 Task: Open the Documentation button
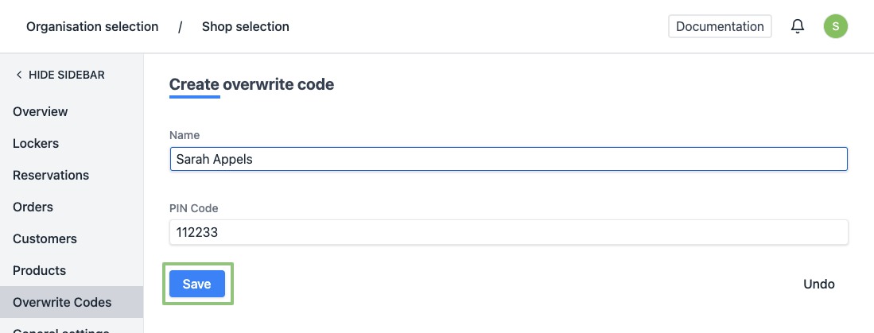[x=720, y=26]
